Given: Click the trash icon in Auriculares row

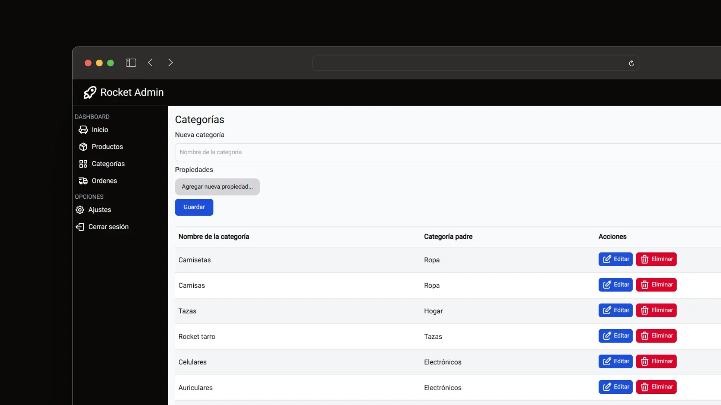Looking at the screenshot, I should pos(645,387).
